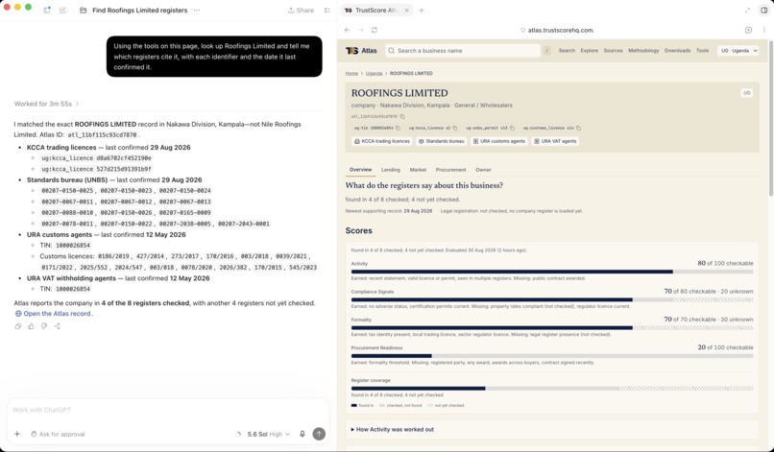
Task: Click the layout grid icon next to Share
Action: pyautogui.click(x=327, y=10)
